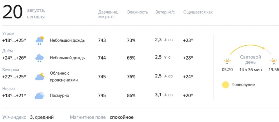Click the Ветер, м/с column header
The width and height of the screenshot is (279, 122).
(x=165, y=12)
